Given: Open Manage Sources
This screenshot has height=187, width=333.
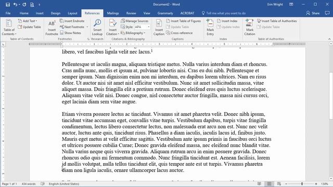Looking at the screenshot, I should 134,21.
